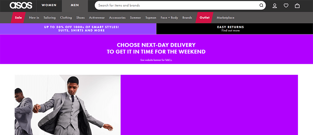313x135 pixels.
Task: Open the red Outlet menu
Action: (204, 17)
